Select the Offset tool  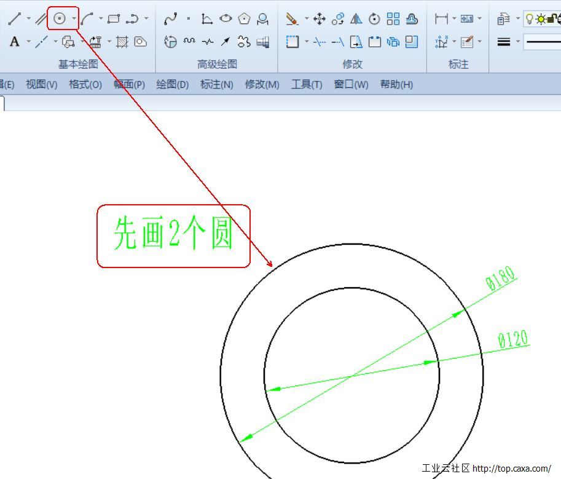tap(412, 18)
